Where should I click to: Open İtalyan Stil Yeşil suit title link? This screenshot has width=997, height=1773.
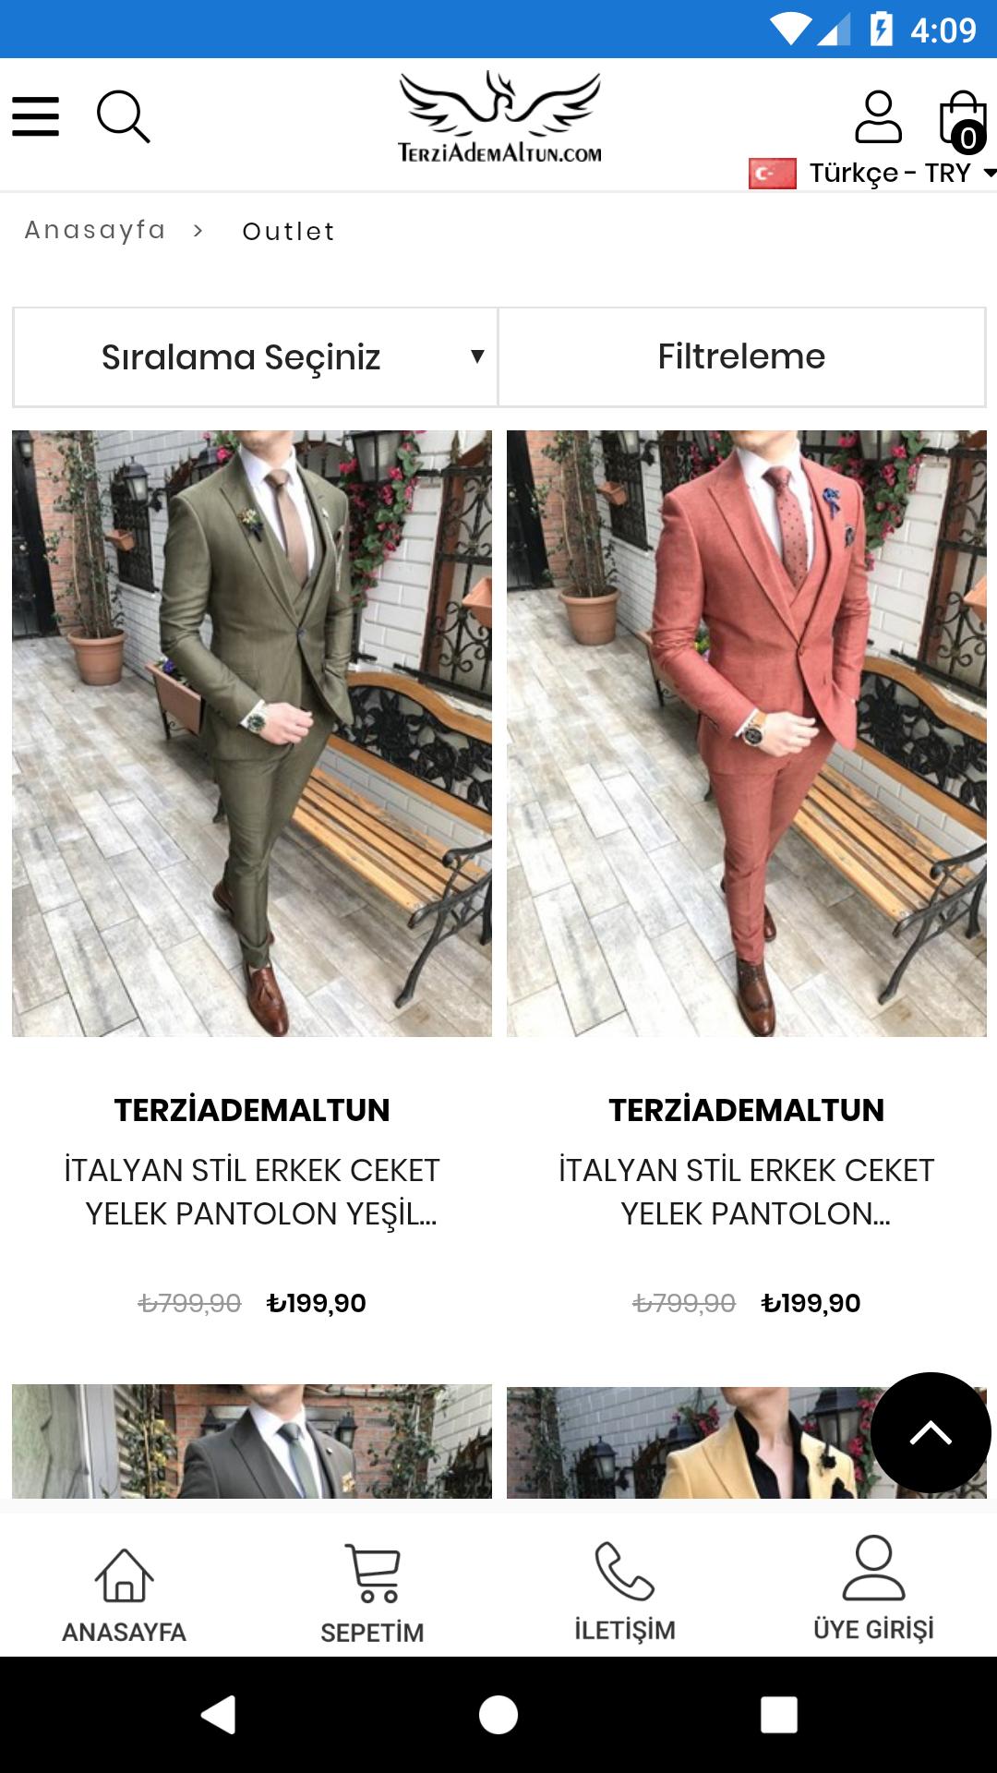click(252, 1191)
